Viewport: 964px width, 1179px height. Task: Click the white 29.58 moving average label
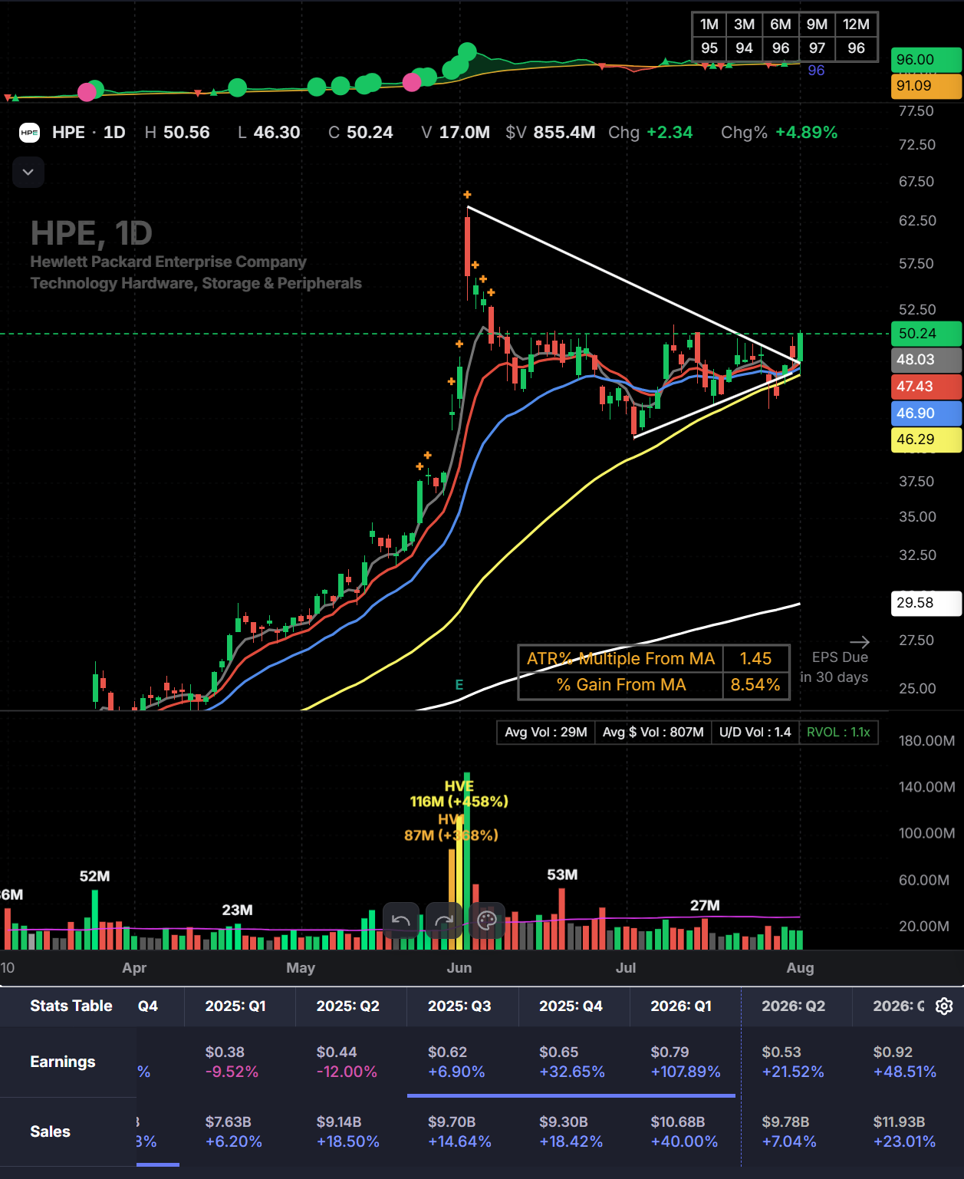pyautogui.click(x=926, y=603)
